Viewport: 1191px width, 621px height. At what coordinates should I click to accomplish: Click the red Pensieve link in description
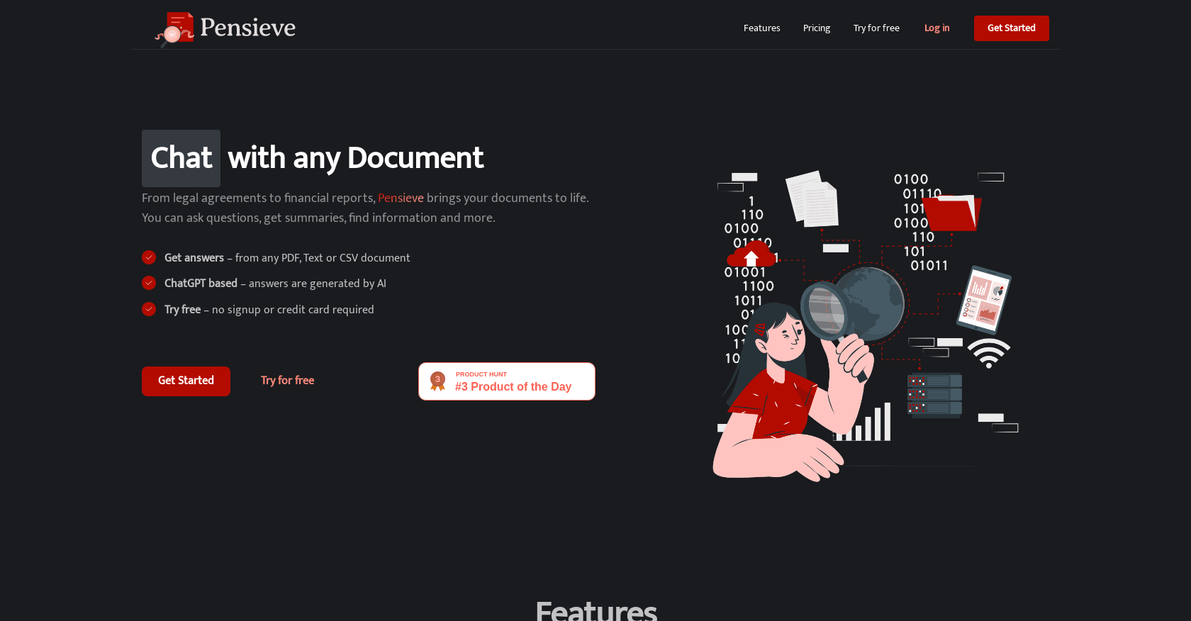401,198
